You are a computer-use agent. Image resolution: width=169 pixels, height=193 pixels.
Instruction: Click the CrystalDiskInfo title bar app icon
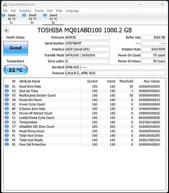pyautogui.click(x=5, y=5)
